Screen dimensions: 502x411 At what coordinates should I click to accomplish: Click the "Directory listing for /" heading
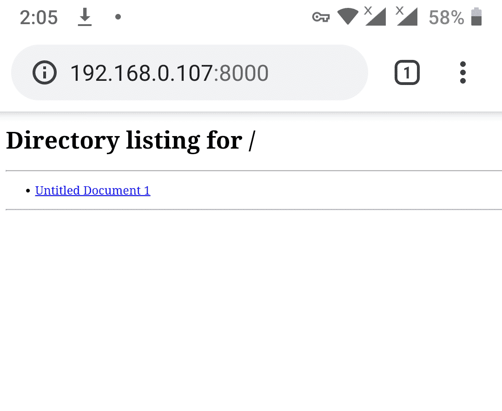(131, 140)
